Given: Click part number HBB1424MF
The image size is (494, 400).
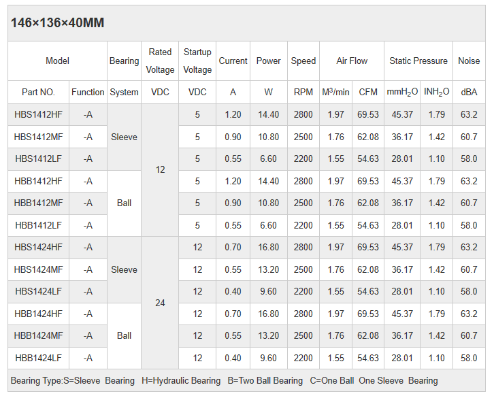Looking at the screenshot, I should (x=38, y=335).
